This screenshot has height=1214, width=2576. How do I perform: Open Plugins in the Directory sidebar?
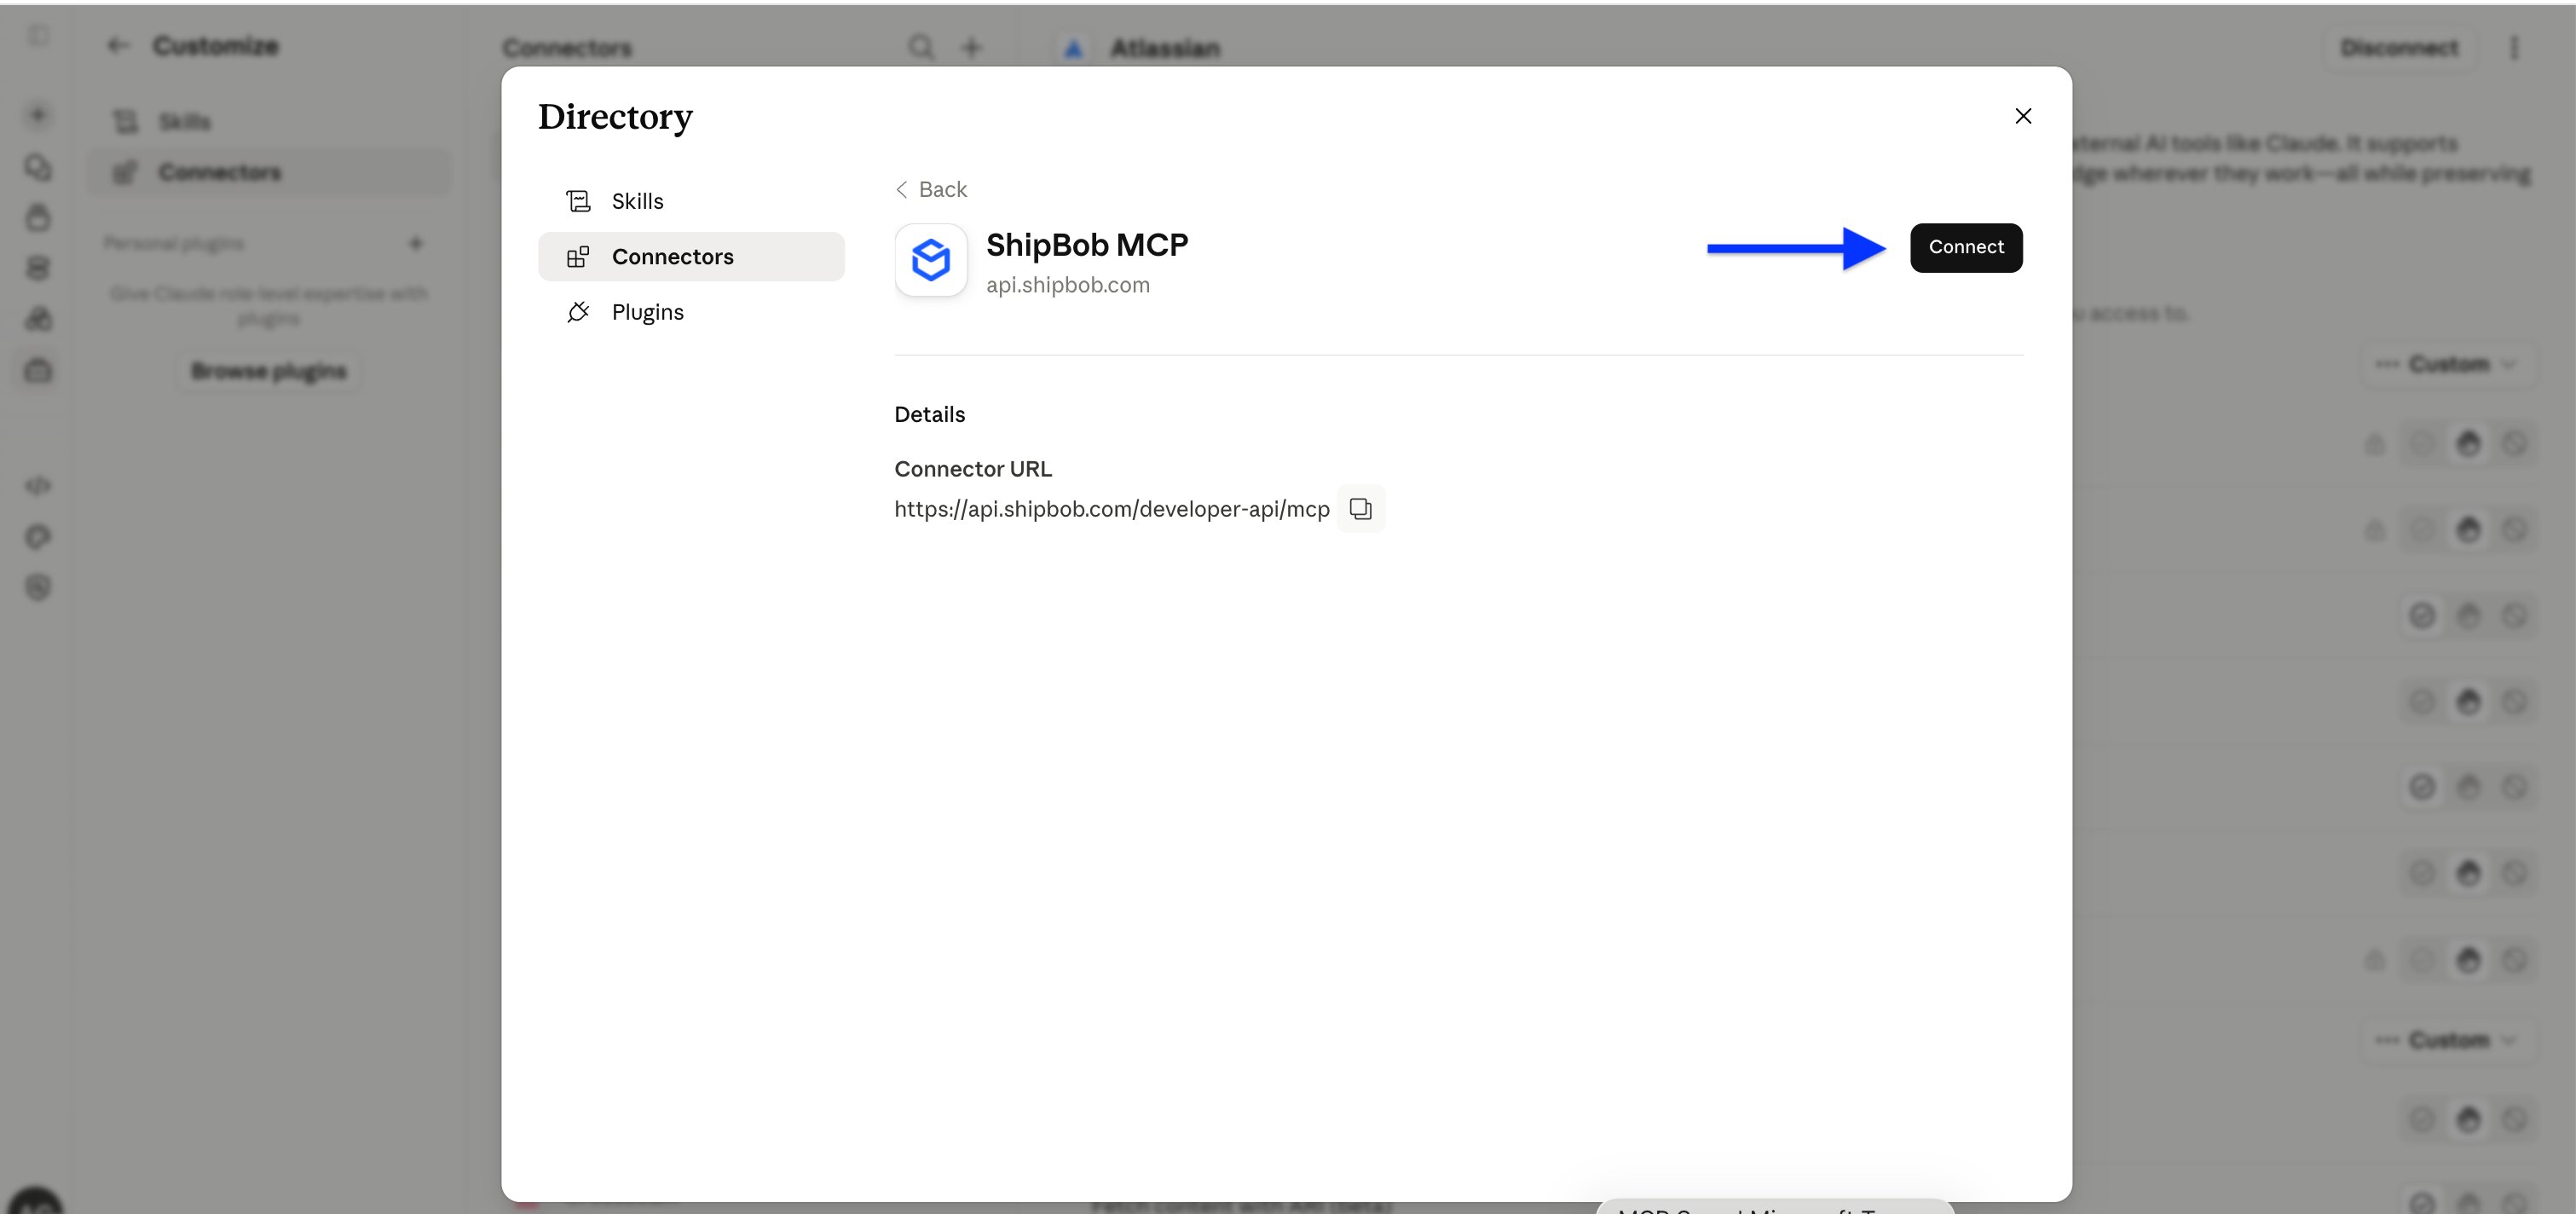coord(691,312)
